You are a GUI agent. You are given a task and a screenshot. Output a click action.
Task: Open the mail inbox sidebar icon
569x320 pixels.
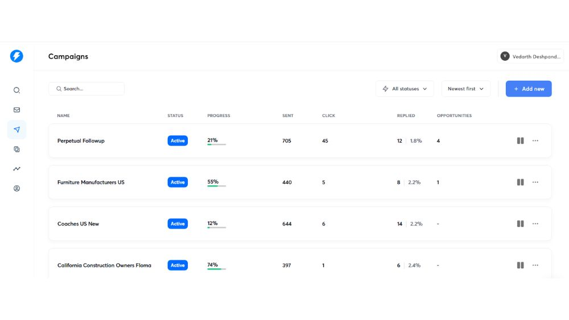coord(17,110)
